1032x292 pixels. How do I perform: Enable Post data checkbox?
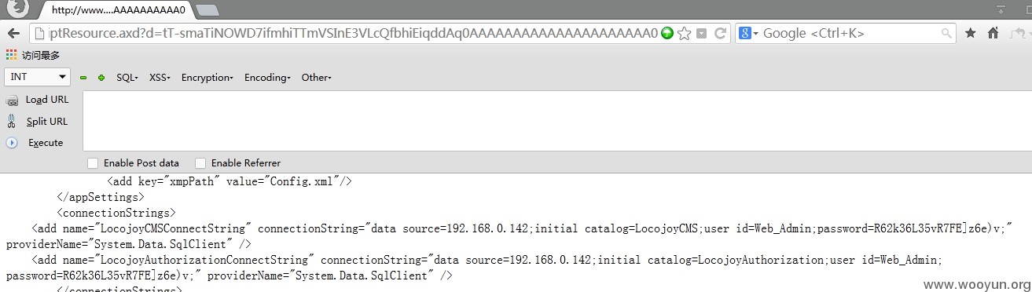pos(93,163)
